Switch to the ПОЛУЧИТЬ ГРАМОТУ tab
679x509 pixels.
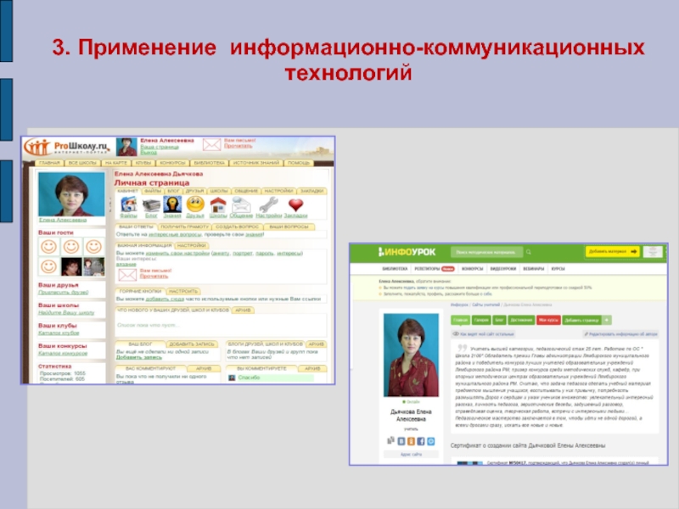[184, 227]
